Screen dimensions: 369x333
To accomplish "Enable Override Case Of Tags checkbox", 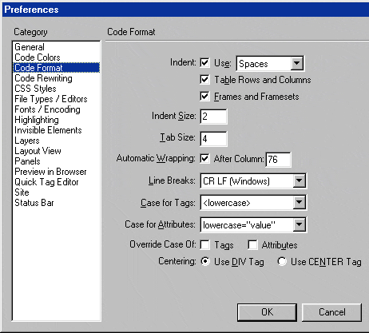I will click(204, 244).
